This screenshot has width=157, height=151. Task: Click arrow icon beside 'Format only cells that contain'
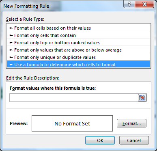(11, 35)
